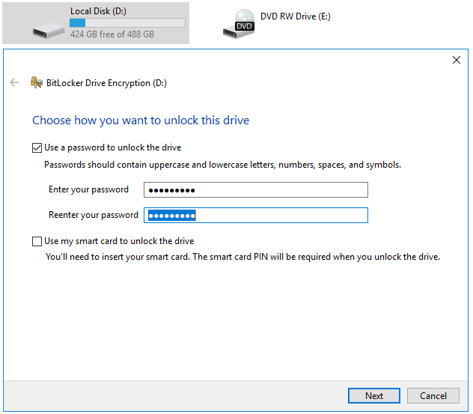Click the smart card PIN description text
This screenshot has width=473, height=414.
242,257
